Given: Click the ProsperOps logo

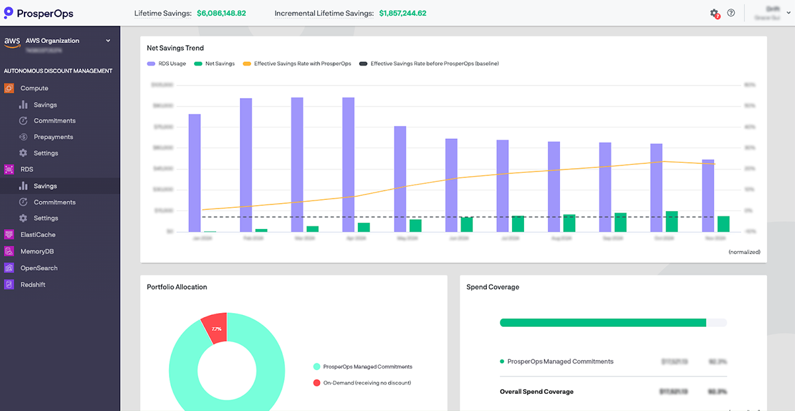Looking at the screenshot, I should click(x=38, y=13).
